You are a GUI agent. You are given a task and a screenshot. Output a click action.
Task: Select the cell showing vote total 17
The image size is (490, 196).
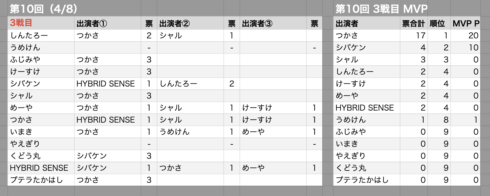click(414, 36)
